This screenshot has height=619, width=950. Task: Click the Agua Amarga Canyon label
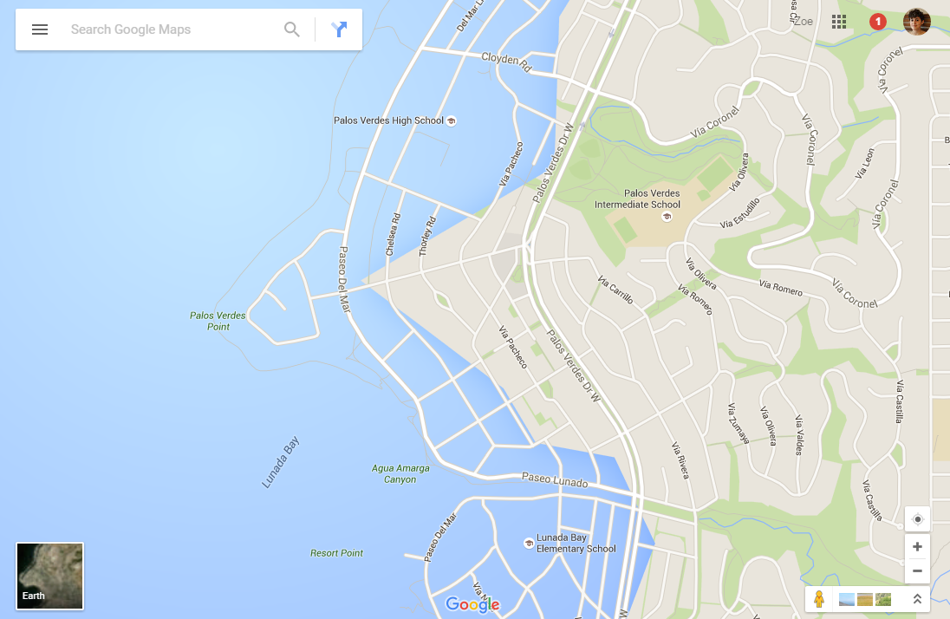tap(400, 473)
